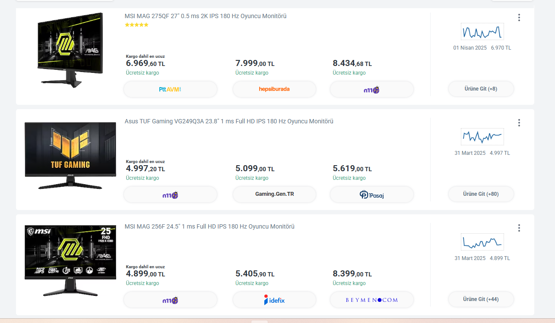This screenshot has height=323, width=555.
Task: Click the hepsiburada store logo button
Action: 274,89
